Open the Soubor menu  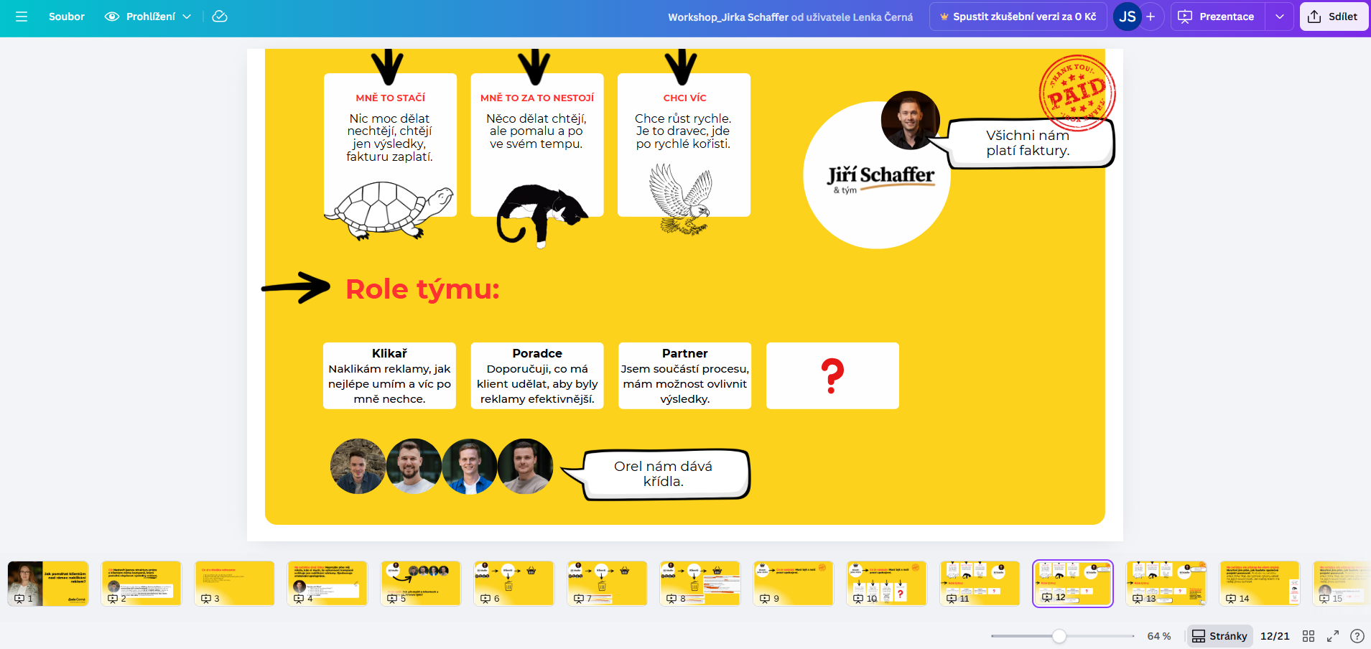(66, 17)
